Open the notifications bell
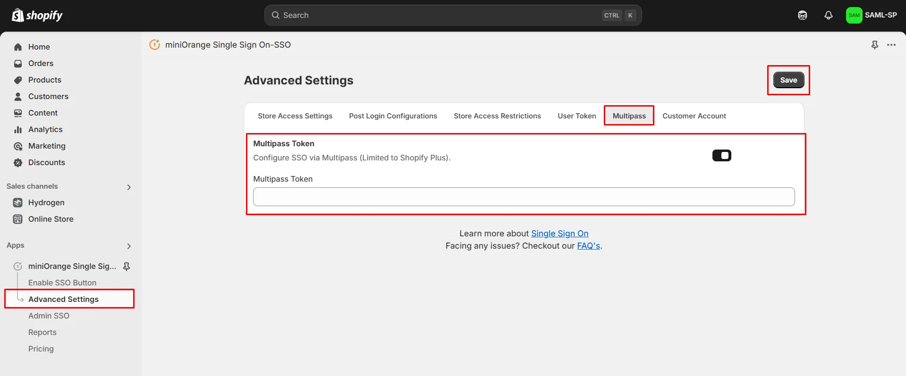 (x=828, y=15)
